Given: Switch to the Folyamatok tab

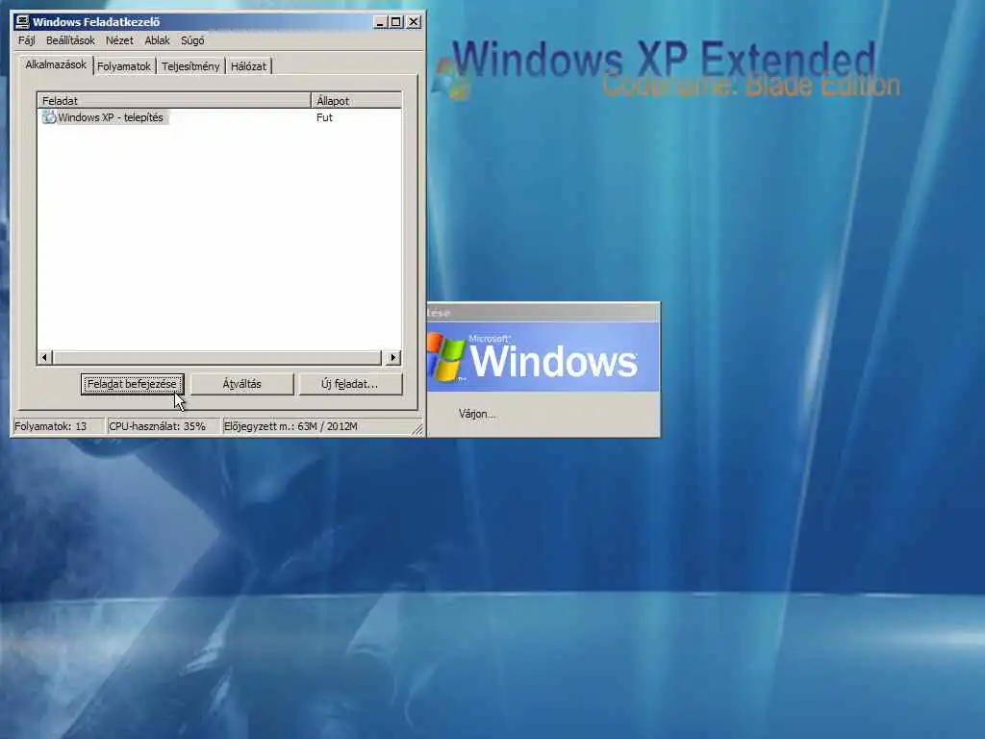Looking at the screenshot, I should [x=124, y=66].
